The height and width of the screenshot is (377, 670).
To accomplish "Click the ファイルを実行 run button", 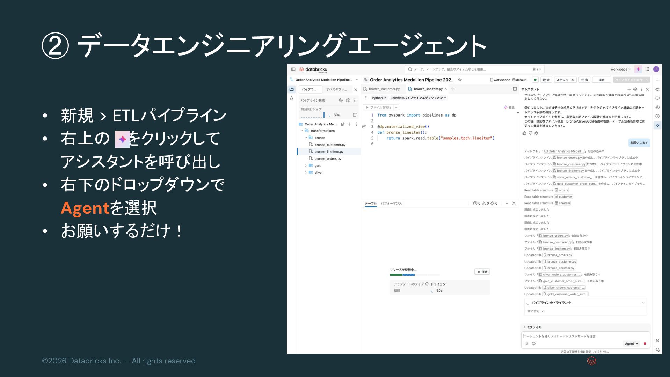I will pos(378,108).
